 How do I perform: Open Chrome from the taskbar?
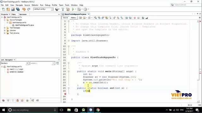coord(98,110)
